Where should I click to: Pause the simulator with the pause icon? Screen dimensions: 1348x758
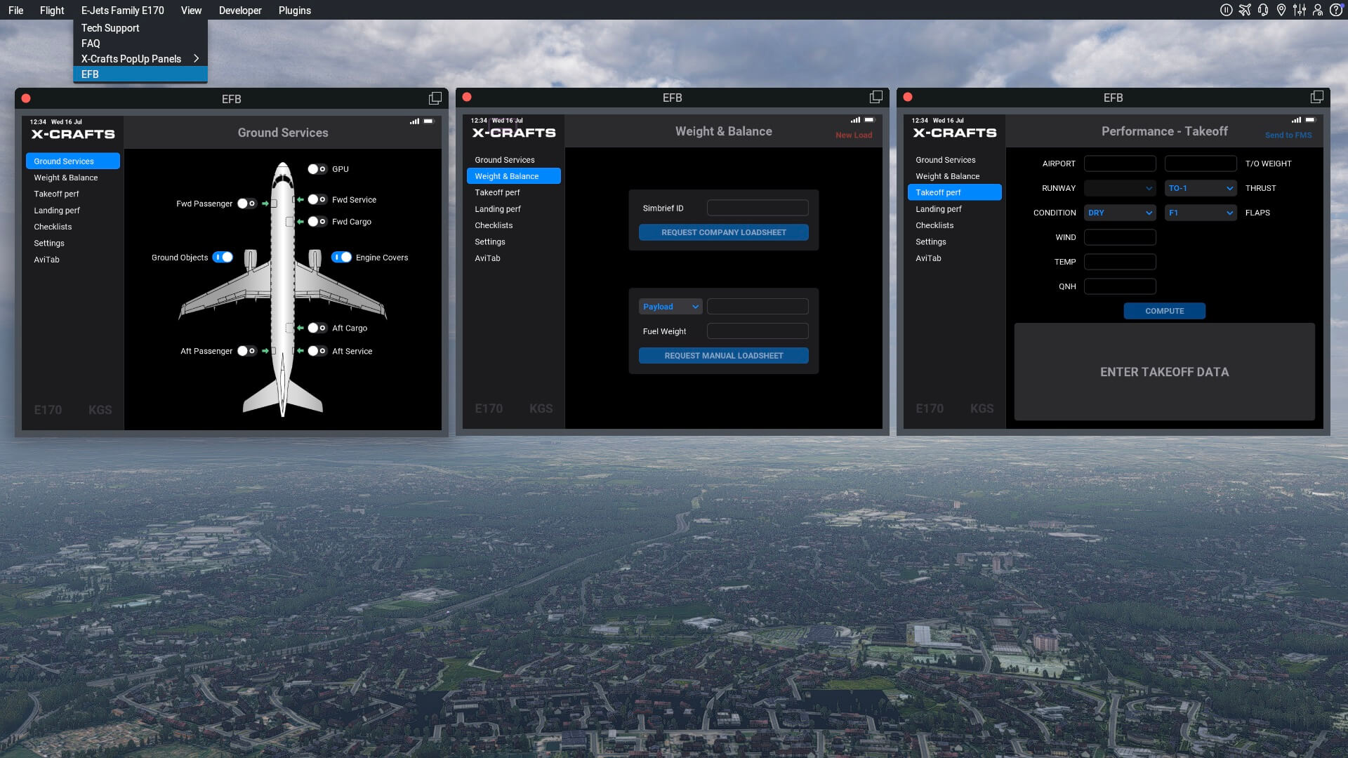pos(1226,10)
